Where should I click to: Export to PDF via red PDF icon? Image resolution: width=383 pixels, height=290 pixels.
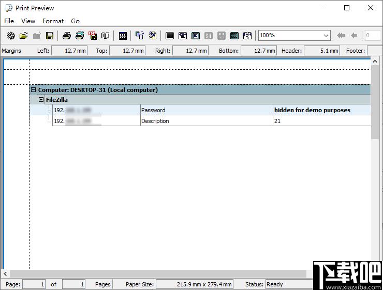click(93, 36)
